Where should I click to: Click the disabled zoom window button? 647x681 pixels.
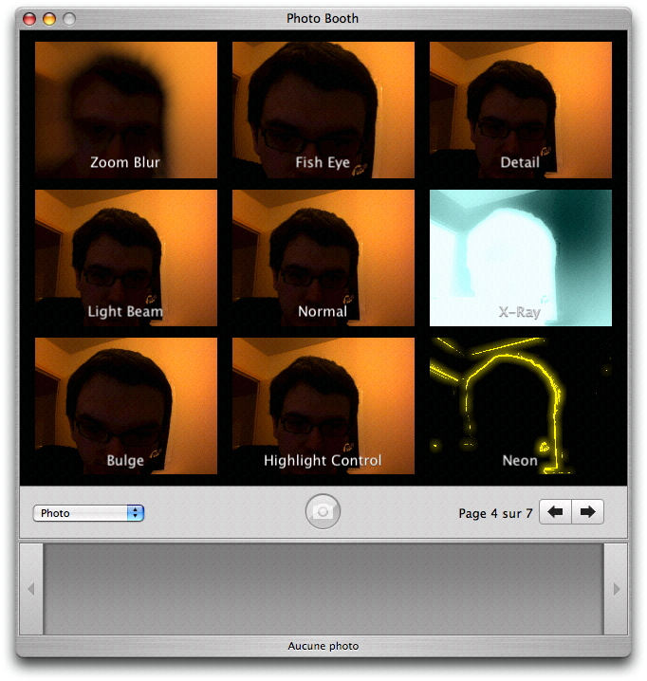(x=69, y=19)
